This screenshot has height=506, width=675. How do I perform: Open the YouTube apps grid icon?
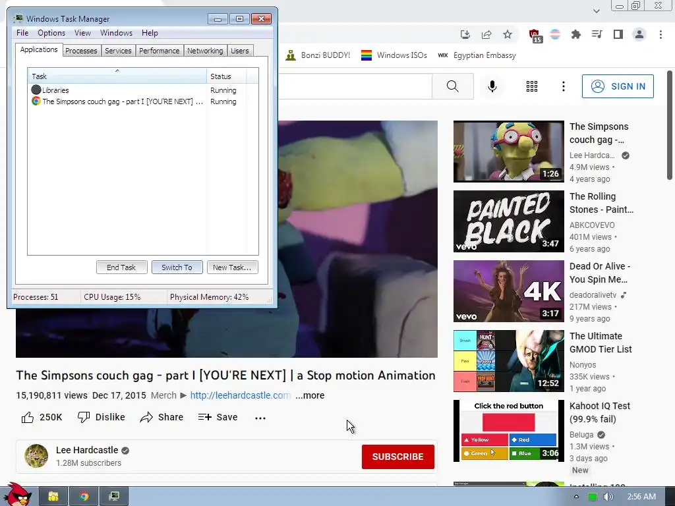(x=532, y=86)
